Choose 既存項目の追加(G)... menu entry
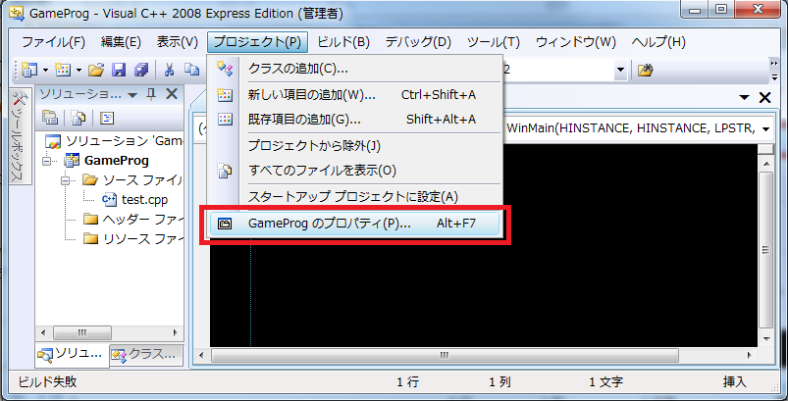The height and width of the screenshot is (401, 788). (355, 120)
